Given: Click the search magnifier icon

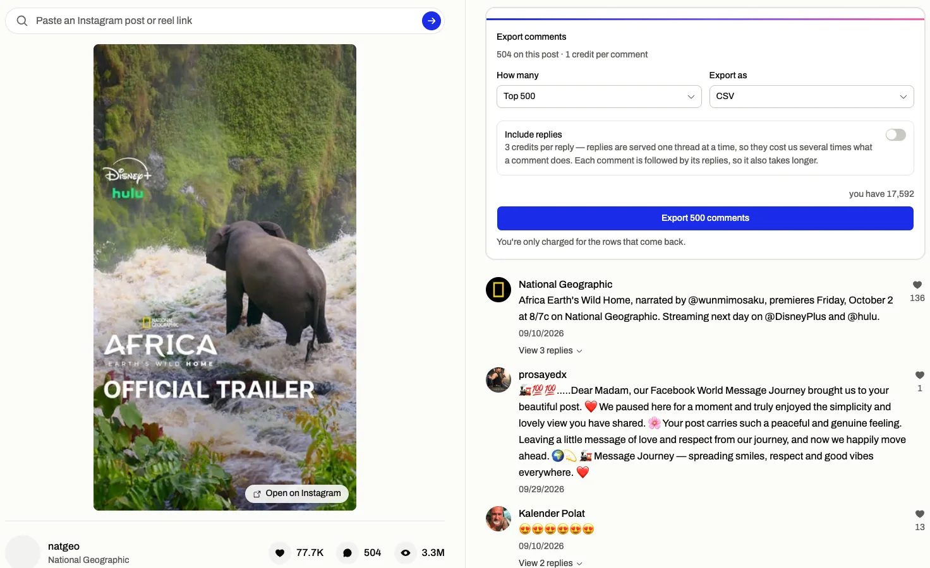Looking at the screenshot, I should 22,21.
